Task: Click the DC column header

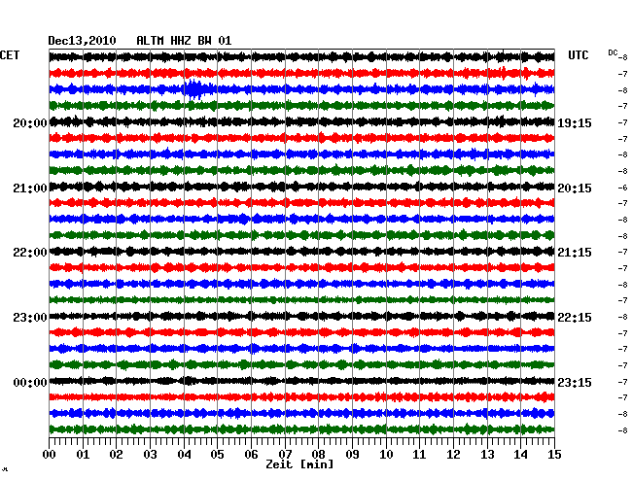Action: (x=613, y=52)
